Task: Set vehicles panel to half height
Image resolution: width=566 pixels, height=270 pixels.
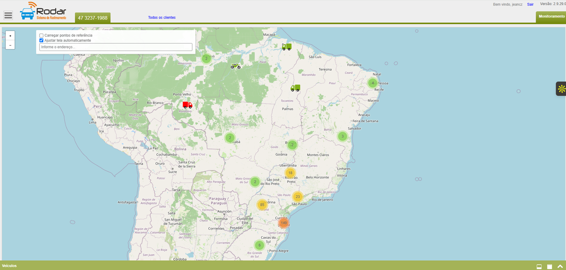Action: 539,266
